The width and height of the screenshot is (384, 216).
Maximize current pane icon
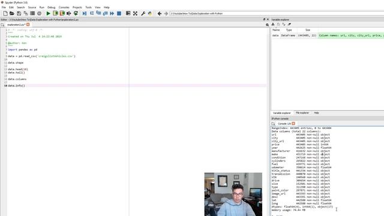128,13
